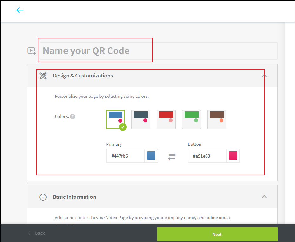Select the dark gray color theme
Image resolution: width=295 pixels, height=242 pixels.
[x=141, y=119]
